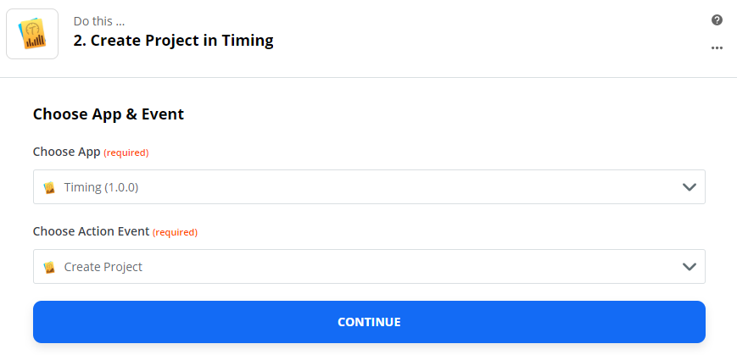
Task: Click the blue CONTINUE button
Action: (369, 322)
